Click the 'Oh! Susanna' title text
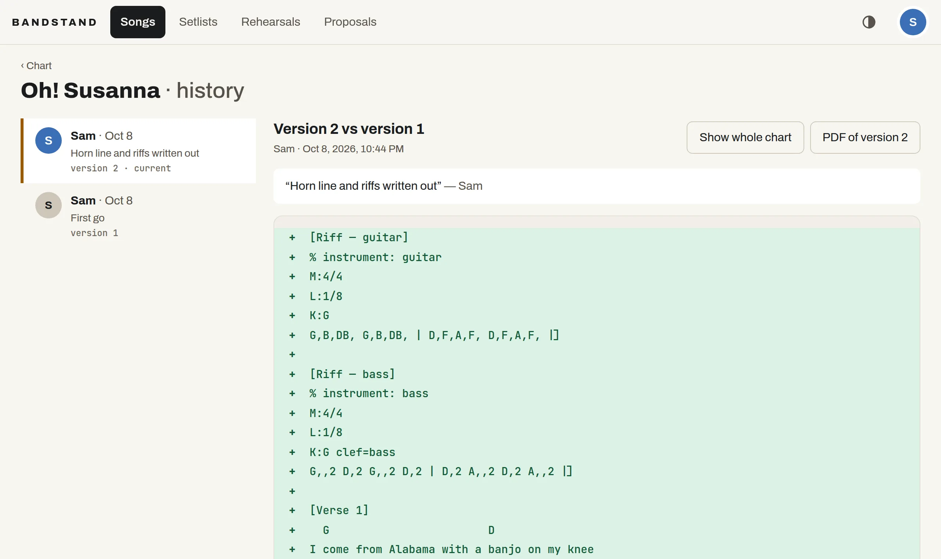Image resolution: width=941 pixels, height=559 pixels. tap(90, 90)
